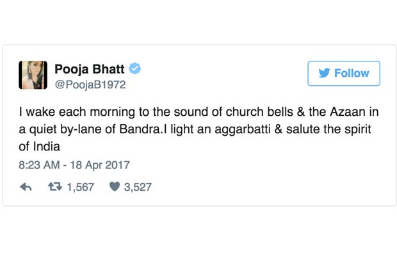397x256 pixels.
Task: Open Pooja Bhatt's profile picture
Action: (x=33, y=75)
